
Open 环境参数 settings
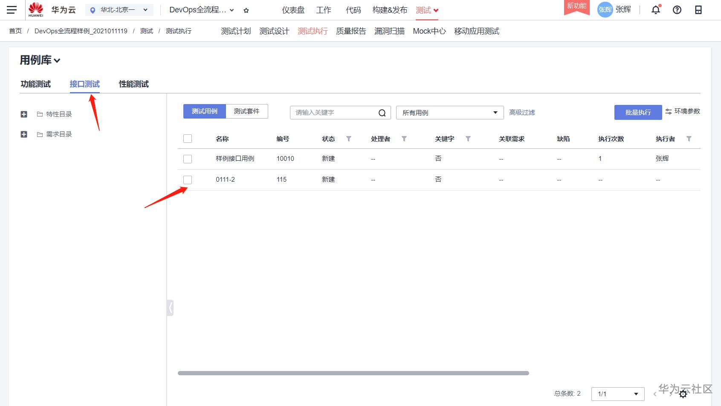pos(683,111)
